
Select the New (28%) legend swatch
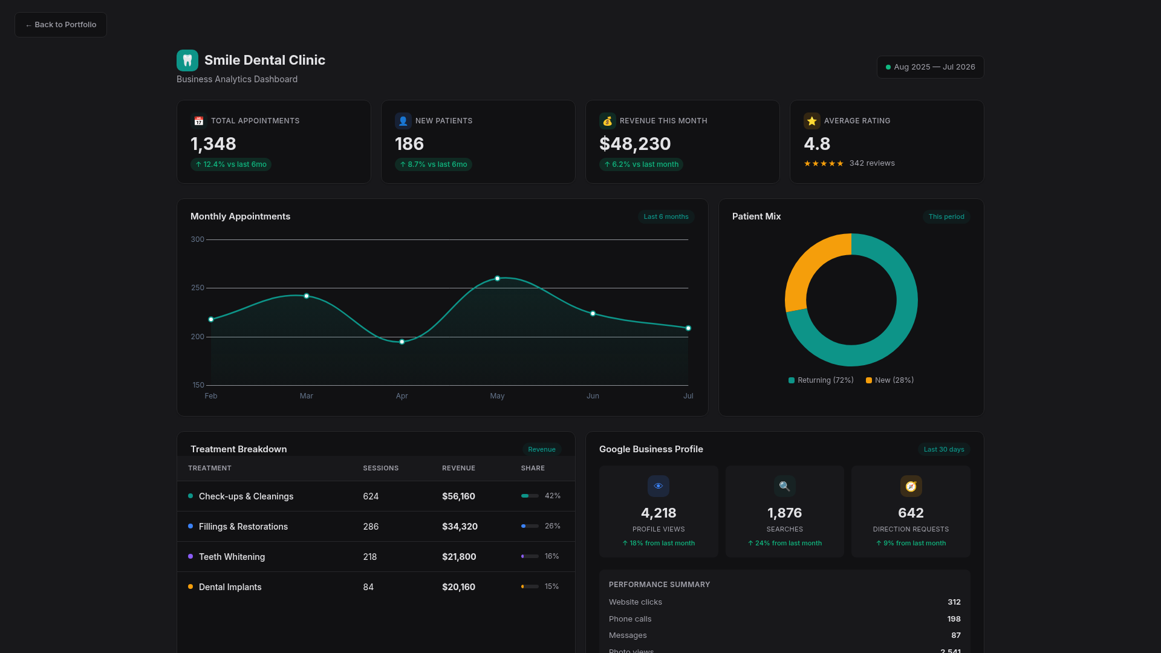869,380
